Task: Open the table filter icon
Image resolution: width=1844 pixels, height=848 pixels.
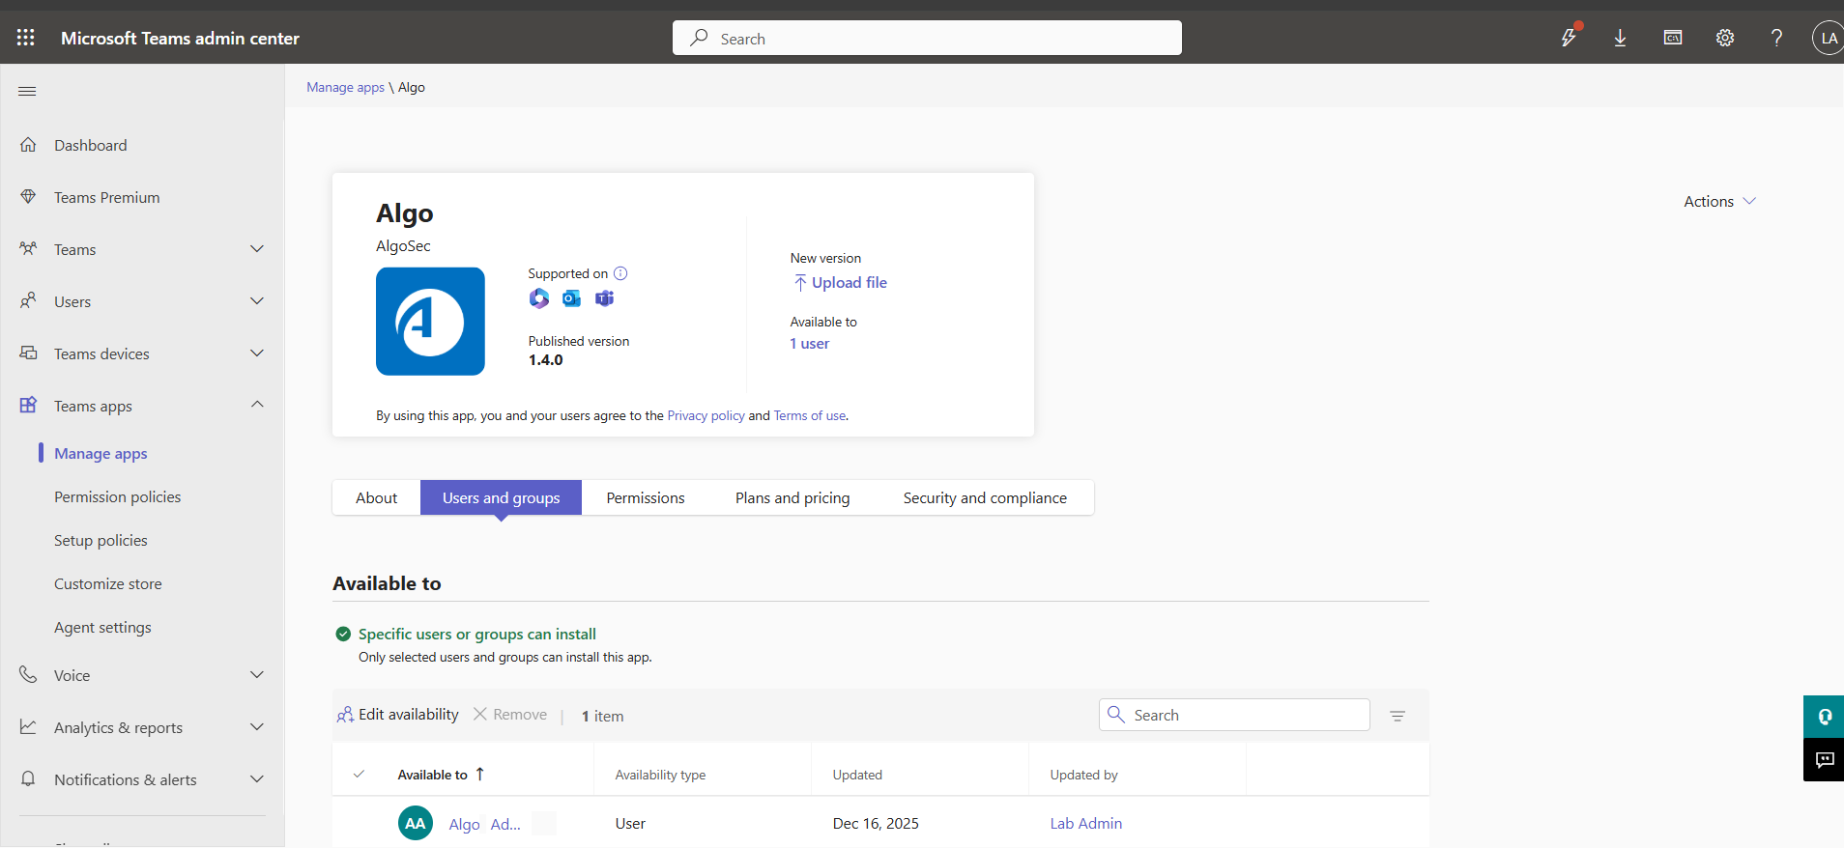Action: pyautogui.click(x=1397, y=716)
